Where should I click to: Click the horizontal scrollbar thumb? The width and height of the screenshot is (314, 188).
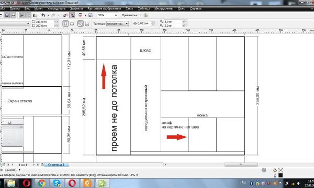click(x=241, y=164)
